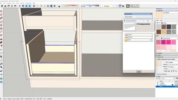The height and width of the screenshot is (100, 178).
Task: Clear the third Component Options field
Action: pos(151,40)
